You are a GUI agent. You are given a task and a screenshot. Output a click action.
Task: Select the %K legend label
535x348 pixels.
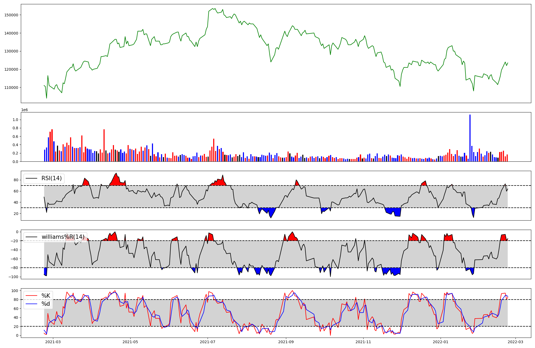click(46, 296)
